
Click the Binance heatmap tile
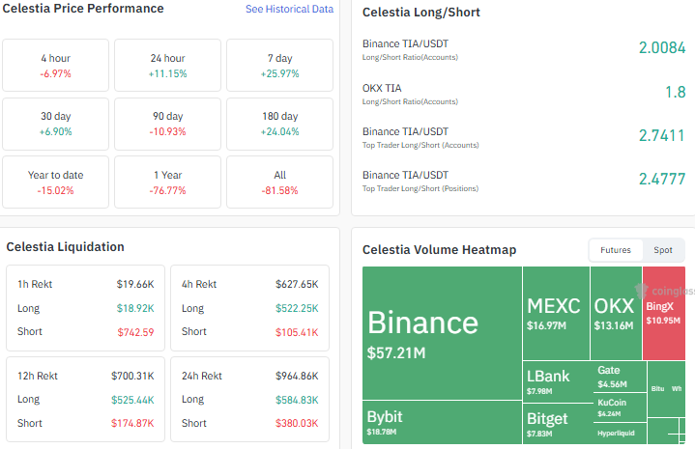(442, 333)
